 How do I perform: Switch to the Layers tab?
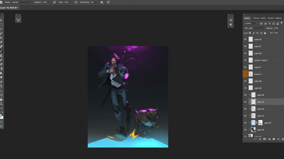(x=247, y=18)
